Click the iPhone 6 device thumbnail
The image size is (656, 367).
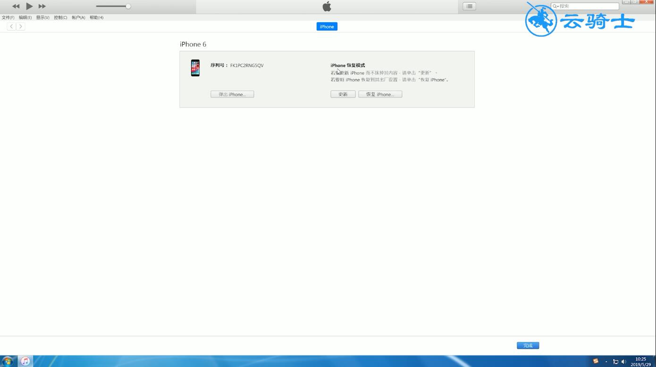point(195,68)
